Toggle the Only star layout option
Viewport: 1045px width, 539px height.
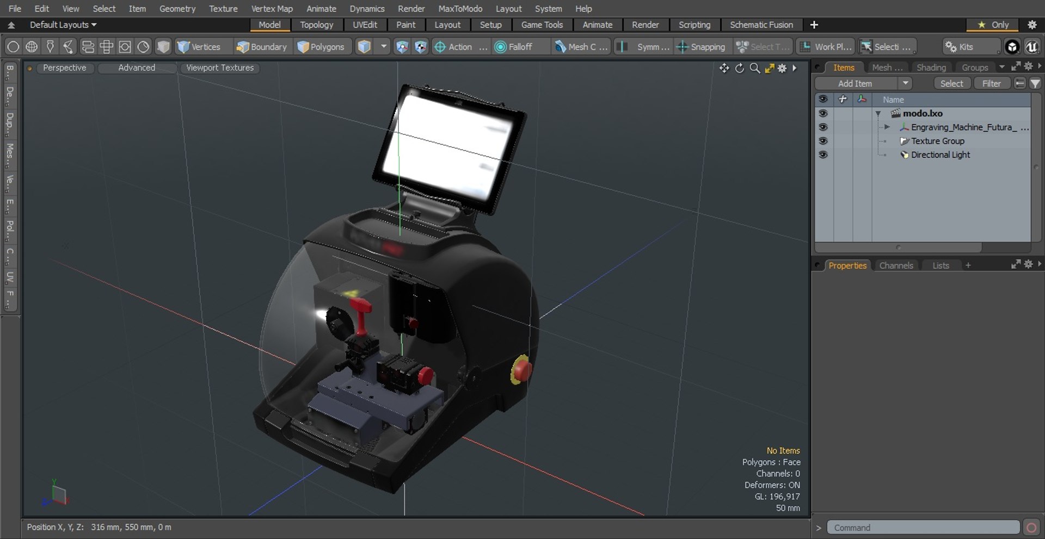[x=993, y=24]
